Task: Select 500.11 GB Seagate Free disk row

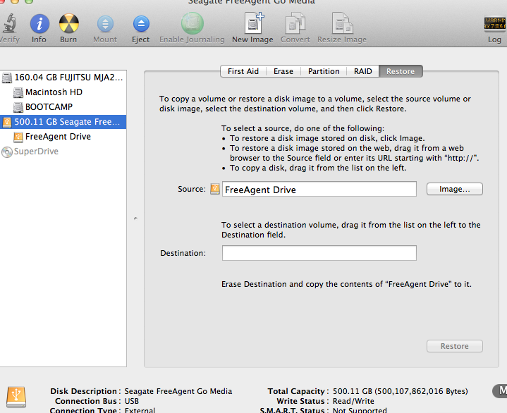Action: pos(63,122)
